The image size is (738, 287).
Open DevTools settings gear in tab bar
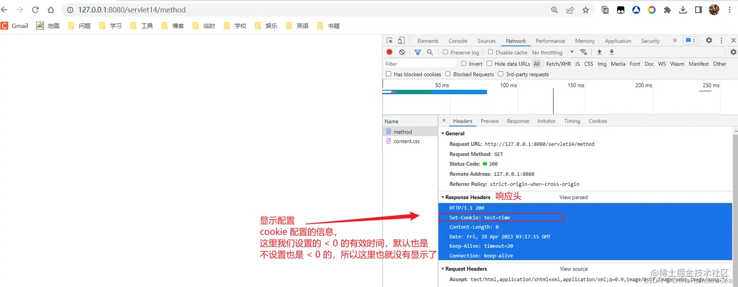click(x=709, y=41)
